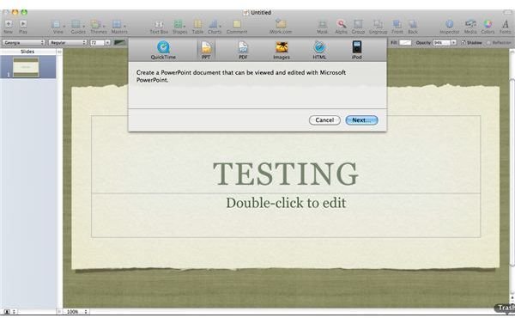
Task: Click the Group toolbar icon
Action: [x=358, y=27]
